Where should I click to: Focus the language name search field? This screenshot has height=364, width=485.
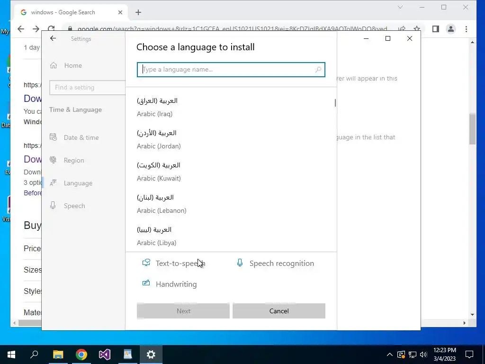point(231,70)
